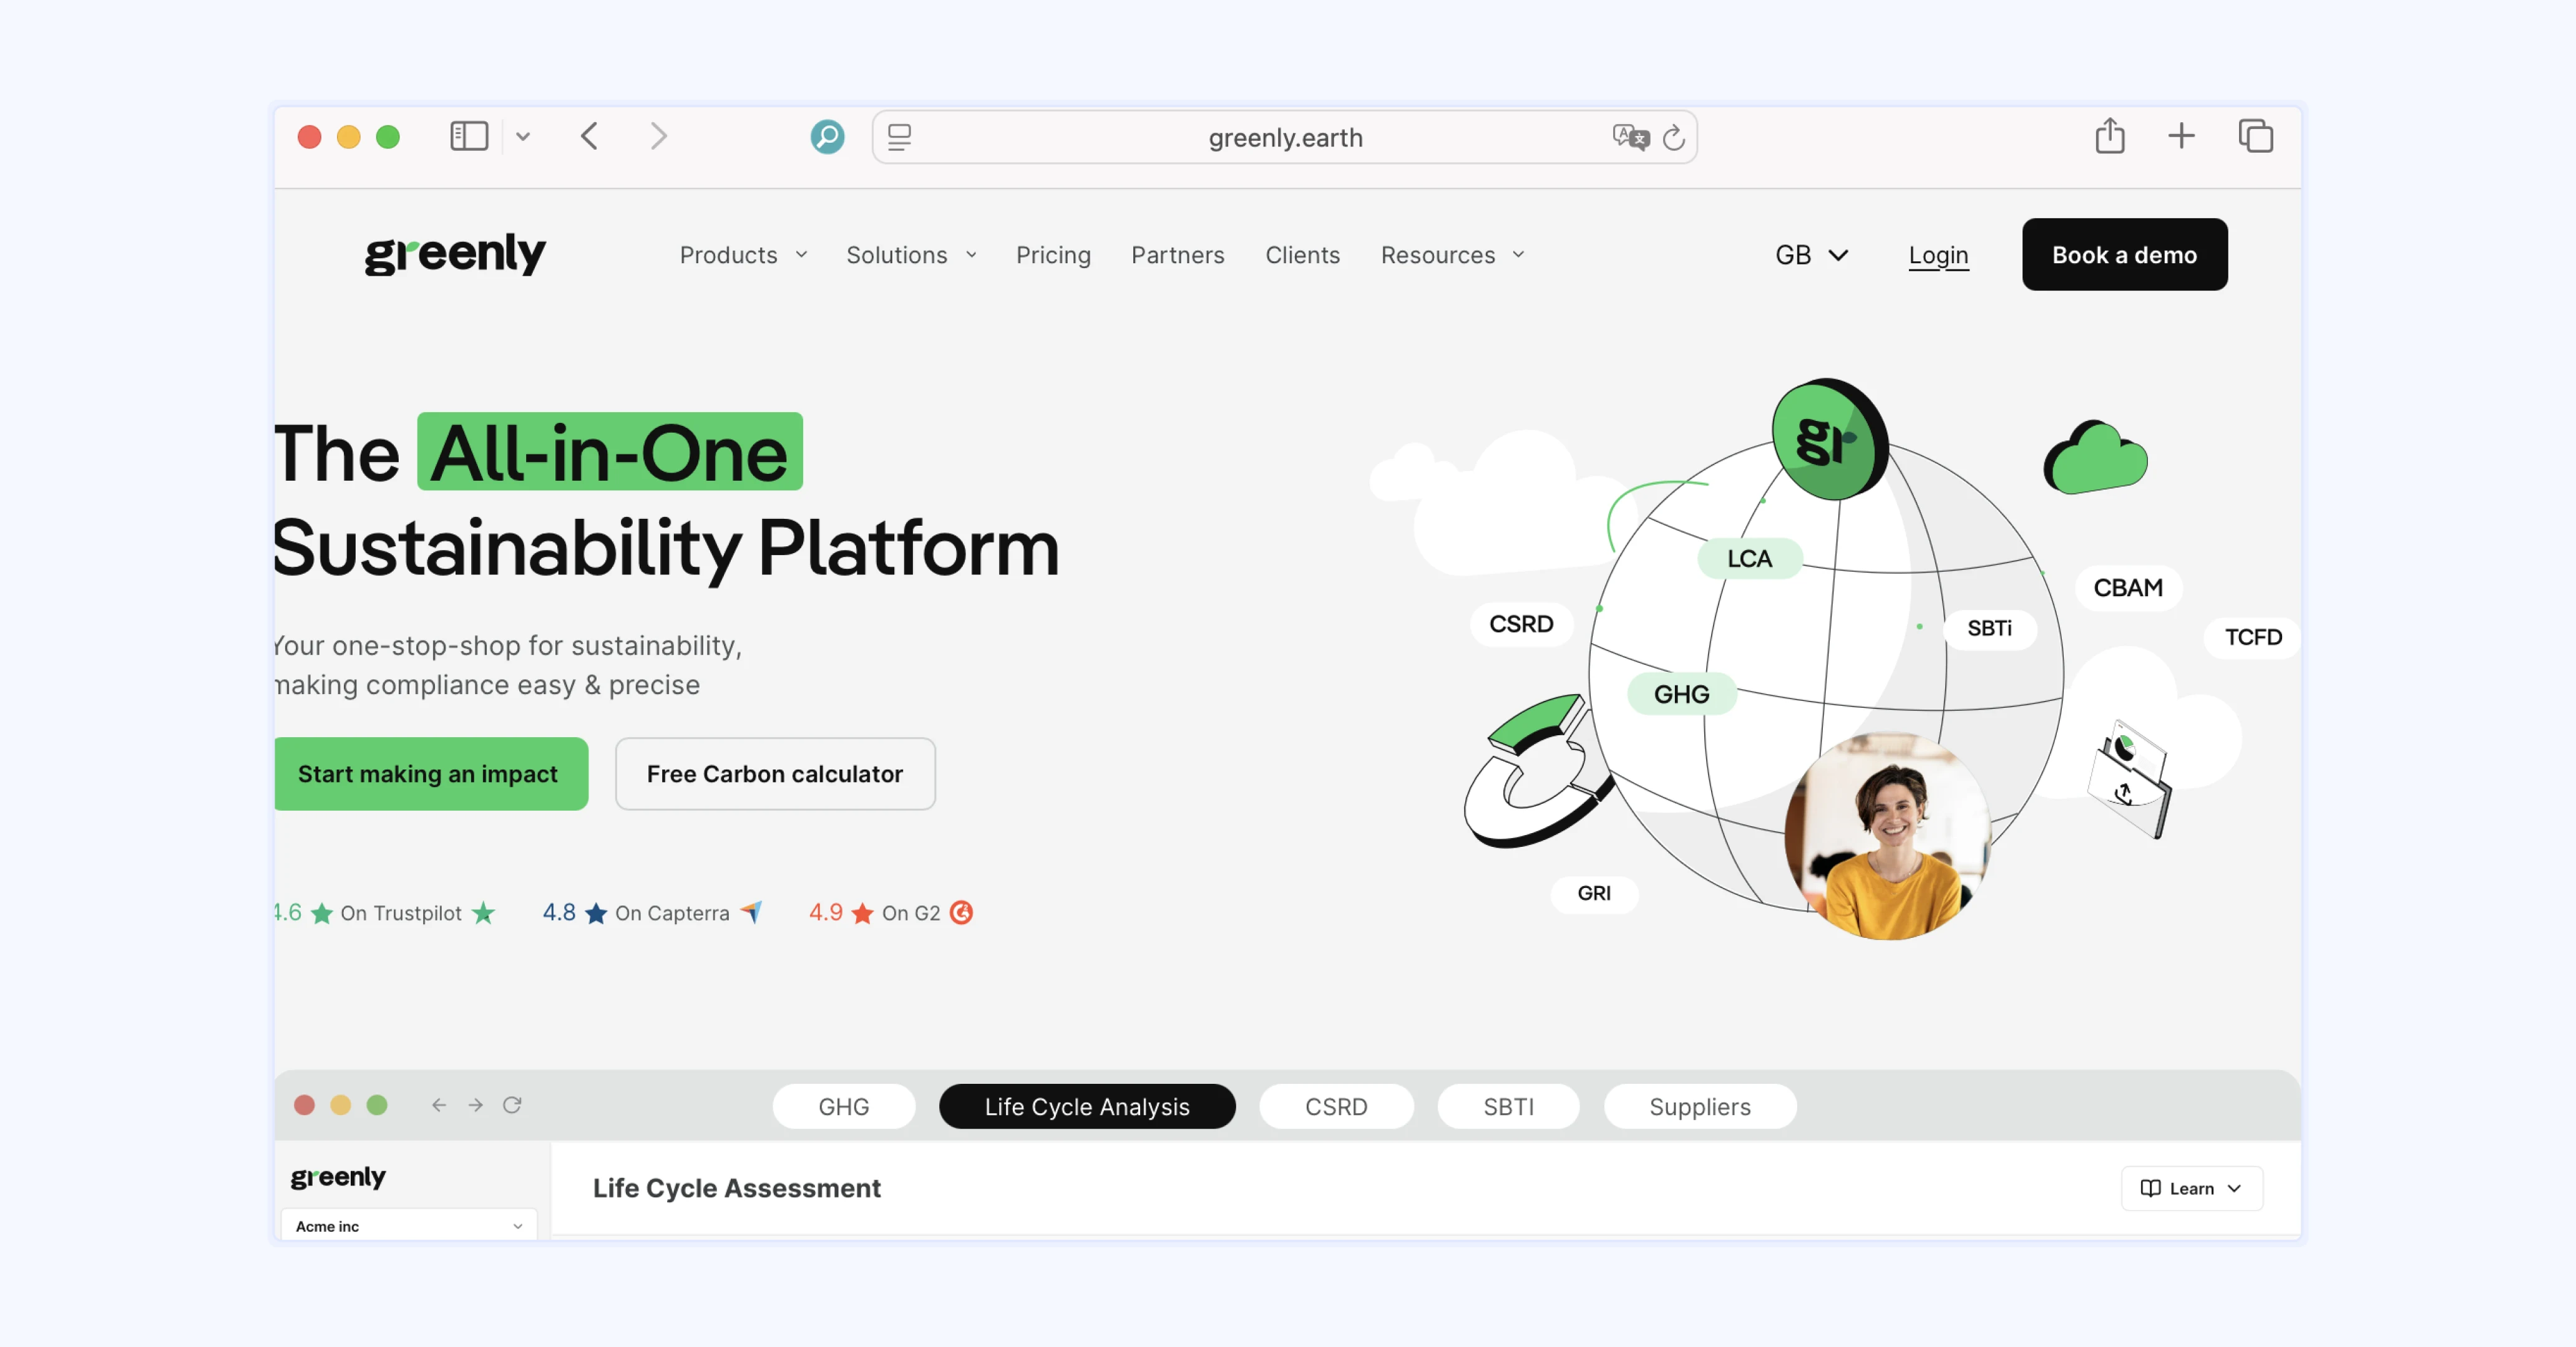The image size is (2576, 1347).
Task: Click the teal search extension icon
Action: click(827, 136)
